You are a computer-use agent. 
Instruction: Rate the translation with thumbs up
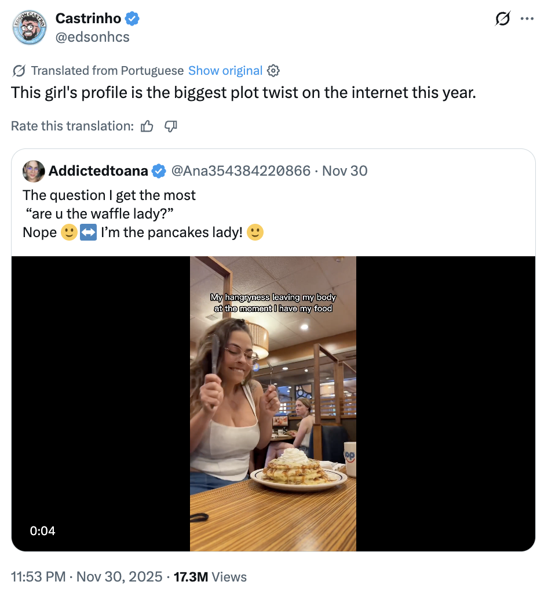[147, 126]
